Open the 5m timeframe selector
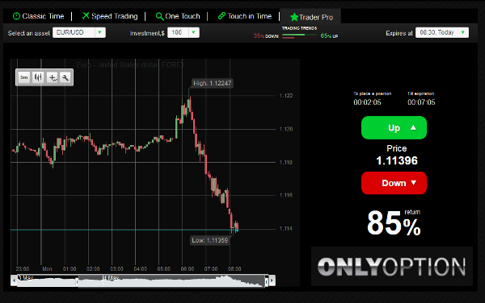Image resolution: width=485 pixels, height=303 pixels. 23,77
